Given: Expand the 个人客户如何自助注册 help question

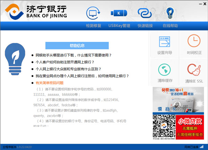Looking at the screenshot, I should tap(65, 62).
